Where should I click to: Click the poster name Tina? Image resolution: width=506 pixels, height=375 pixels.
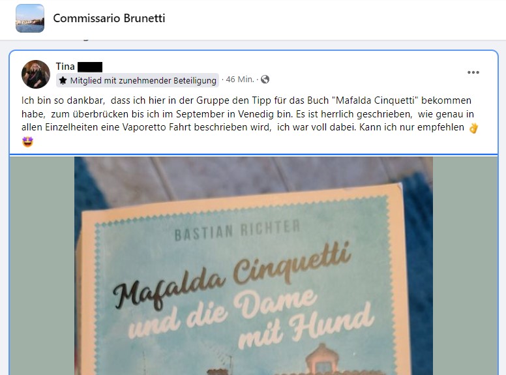65,67
